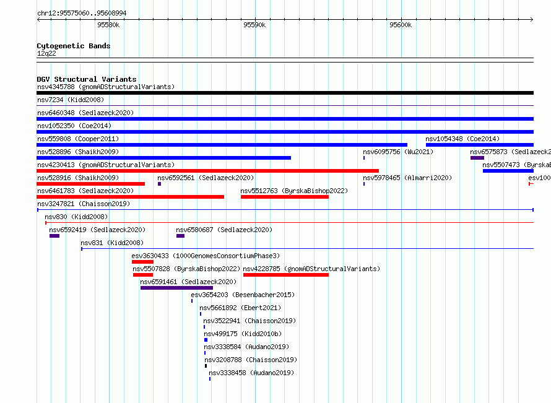The image size is (551, 403).
Task: Click the Cytogenetic Bands track title
Action: tap(74, 46)
